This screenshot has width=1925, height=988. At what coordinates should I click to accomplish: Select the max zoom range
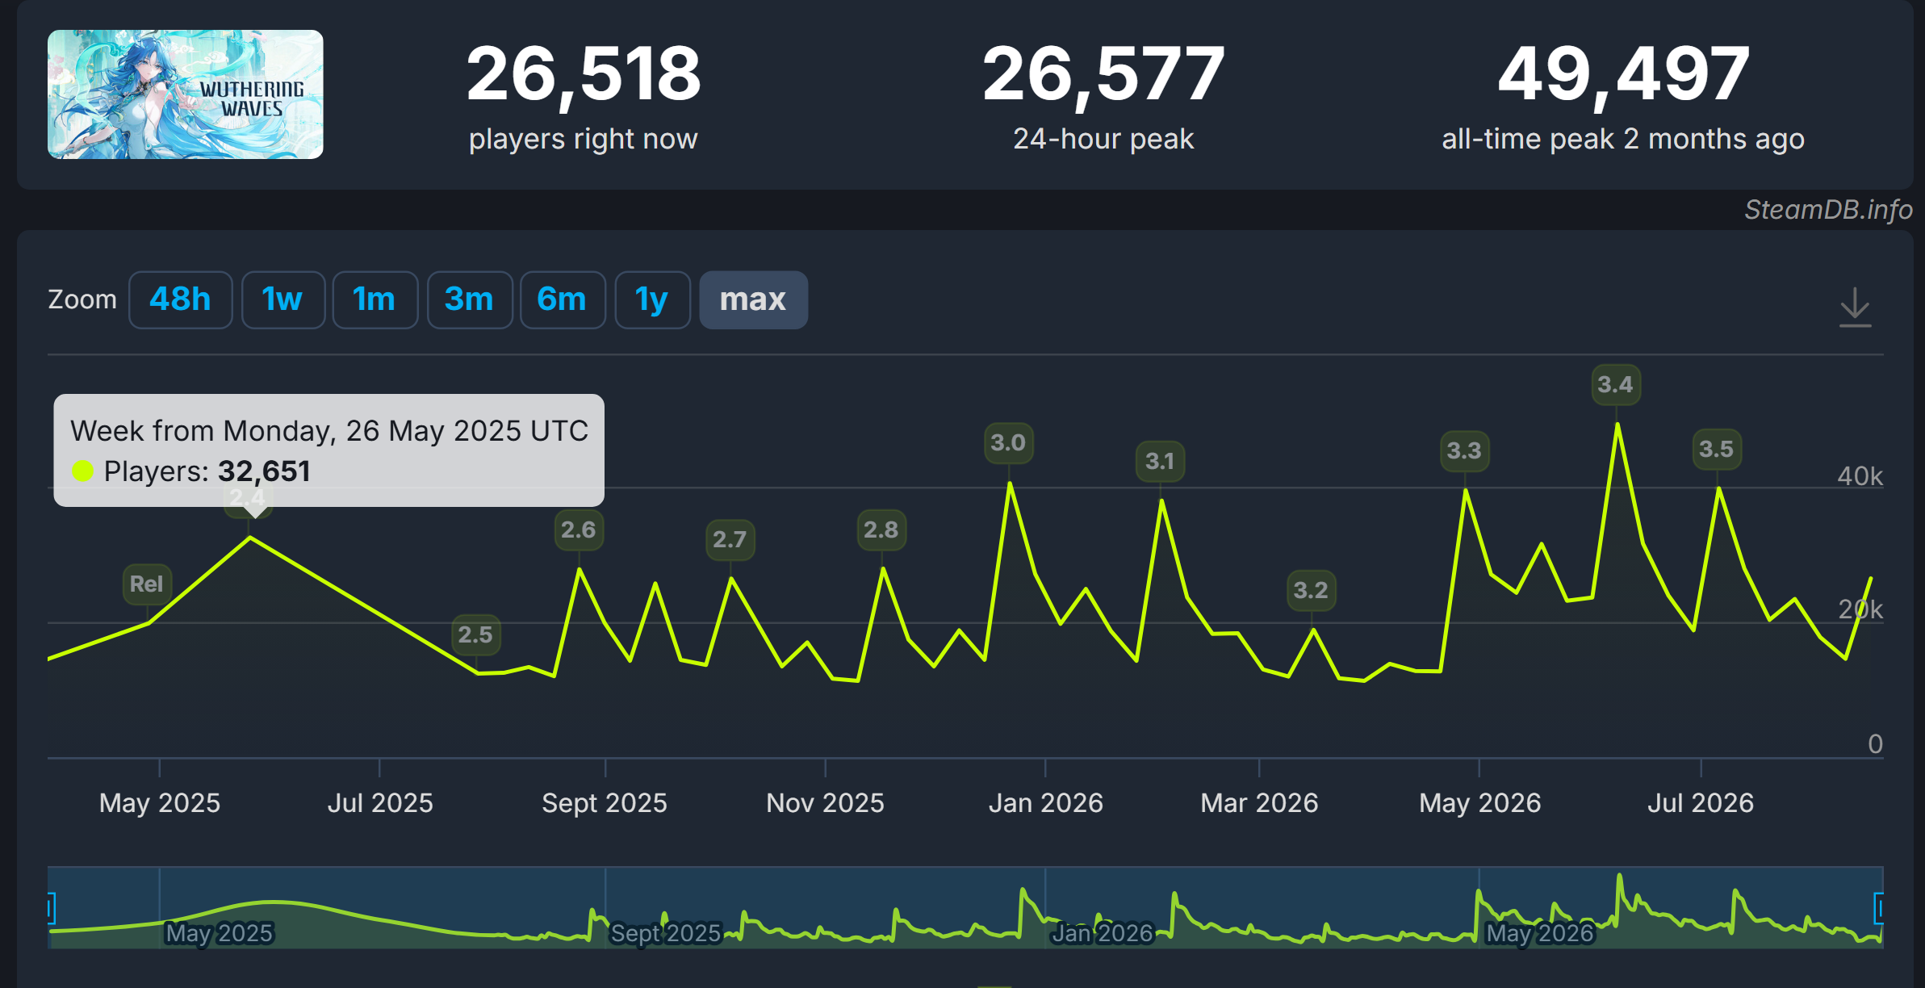tap(753, 299)
